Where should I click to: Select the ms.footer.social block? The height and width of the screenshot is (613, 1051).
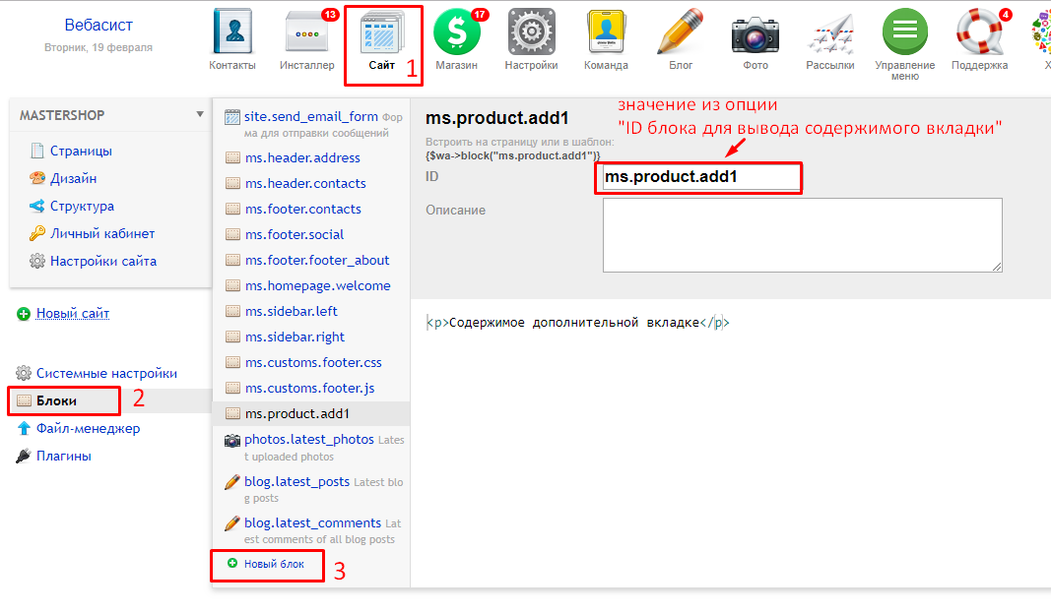pos(295,234)
